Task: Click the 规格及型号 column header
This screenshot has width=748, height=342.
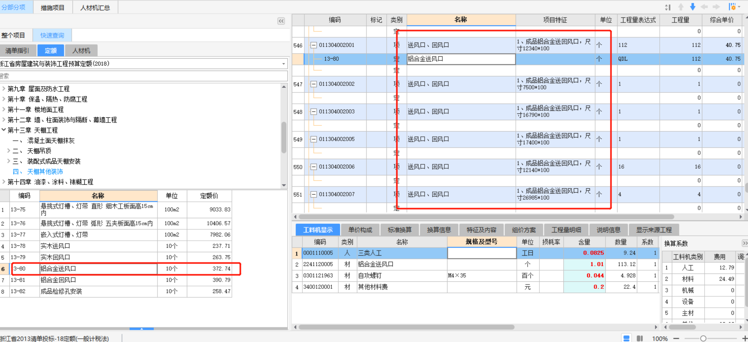Action: tap(482, 242)
